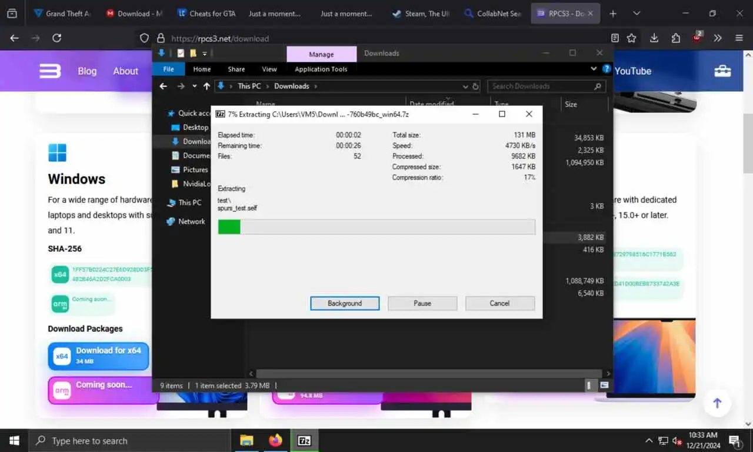Open the notification center icon
The image size is (753, 452).
(735, 440)
